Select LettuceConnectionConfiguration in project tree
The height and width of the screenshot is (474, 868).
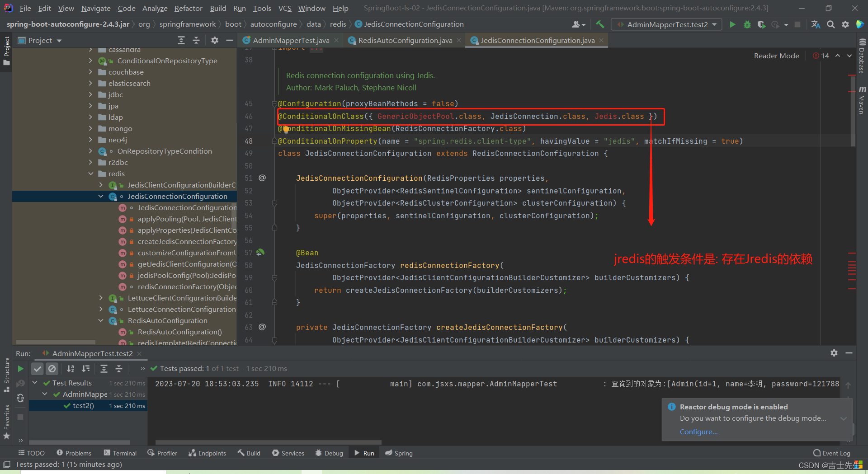point(181,310)
